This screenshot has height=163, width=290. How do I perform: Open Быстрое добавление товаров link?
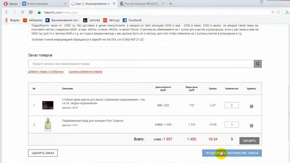pyautogui.click(x=86, y=72)
